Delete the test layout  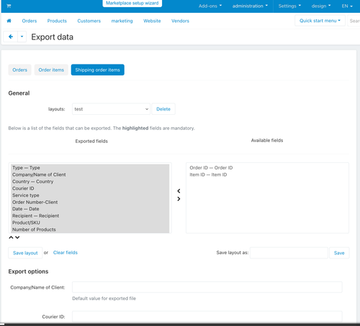163,109
